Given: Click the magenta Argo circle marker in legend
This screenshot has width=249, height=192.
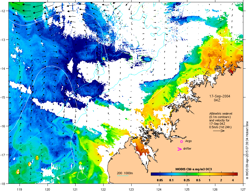Looking at the screenshot, I should point(181,141).
